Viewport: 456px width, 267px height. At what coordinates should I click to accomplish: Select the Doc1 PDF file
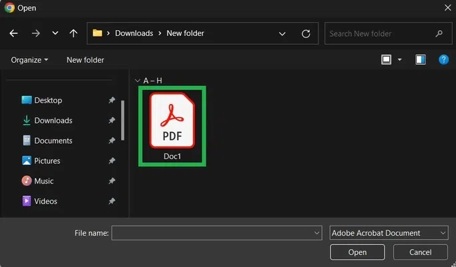click(172, 126)
